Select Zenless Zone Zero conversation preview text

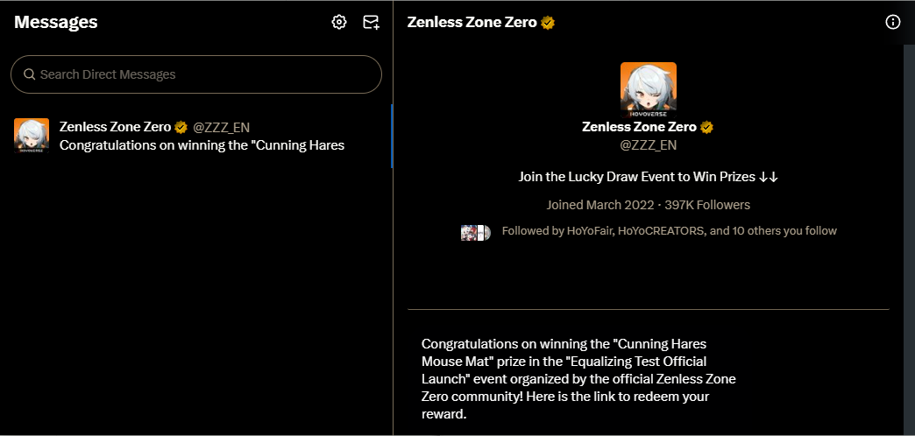(x=202, y=145)
